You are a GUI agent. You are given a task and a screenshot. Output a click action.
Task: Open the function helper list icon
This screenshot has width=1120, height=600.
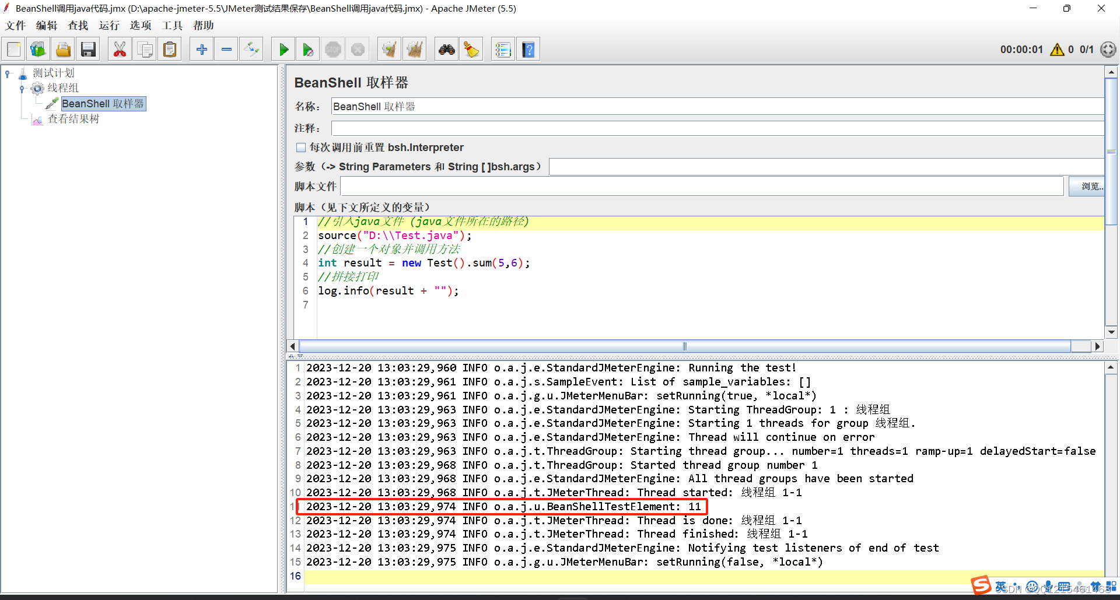click(503, 50)
